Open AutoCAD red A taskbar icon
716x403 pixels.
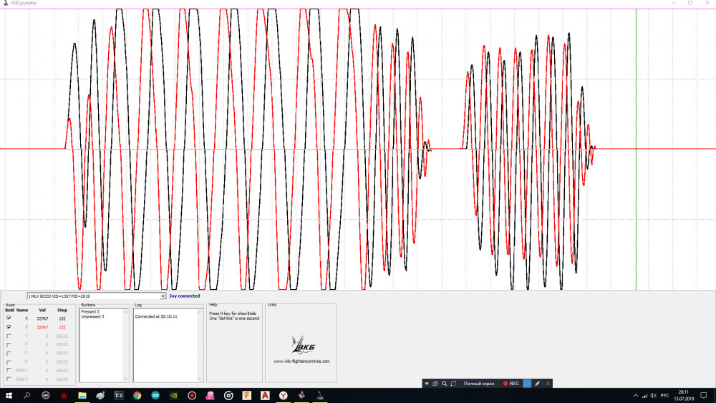[265, 395]
